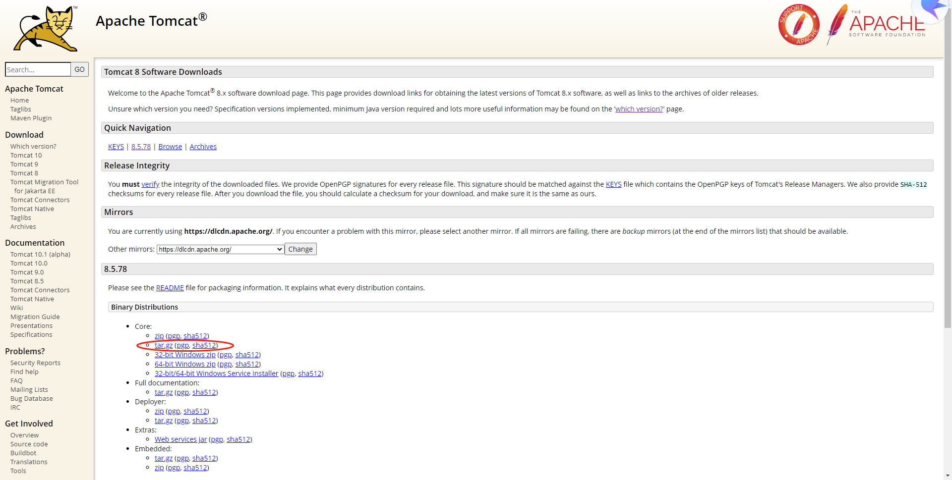Open Specifications link
The width and height of the screenshot is (952, 480).
(31, 335)
